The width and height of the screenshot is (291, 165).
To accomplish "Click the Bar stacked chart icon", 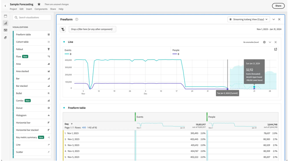I will (x=49, y=86).
